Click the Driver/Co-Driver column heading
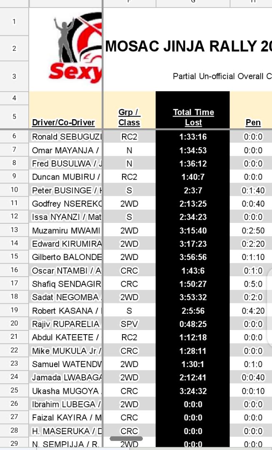Screen dimensions: 272x450 63,122
